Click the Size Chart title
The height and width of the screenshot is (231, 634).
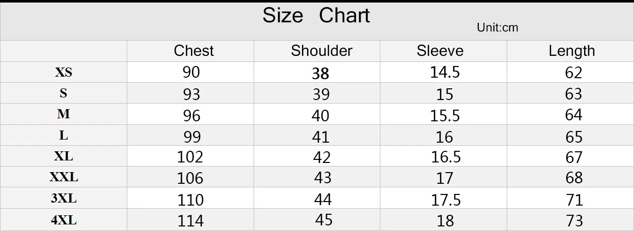[x=316, y=16]
